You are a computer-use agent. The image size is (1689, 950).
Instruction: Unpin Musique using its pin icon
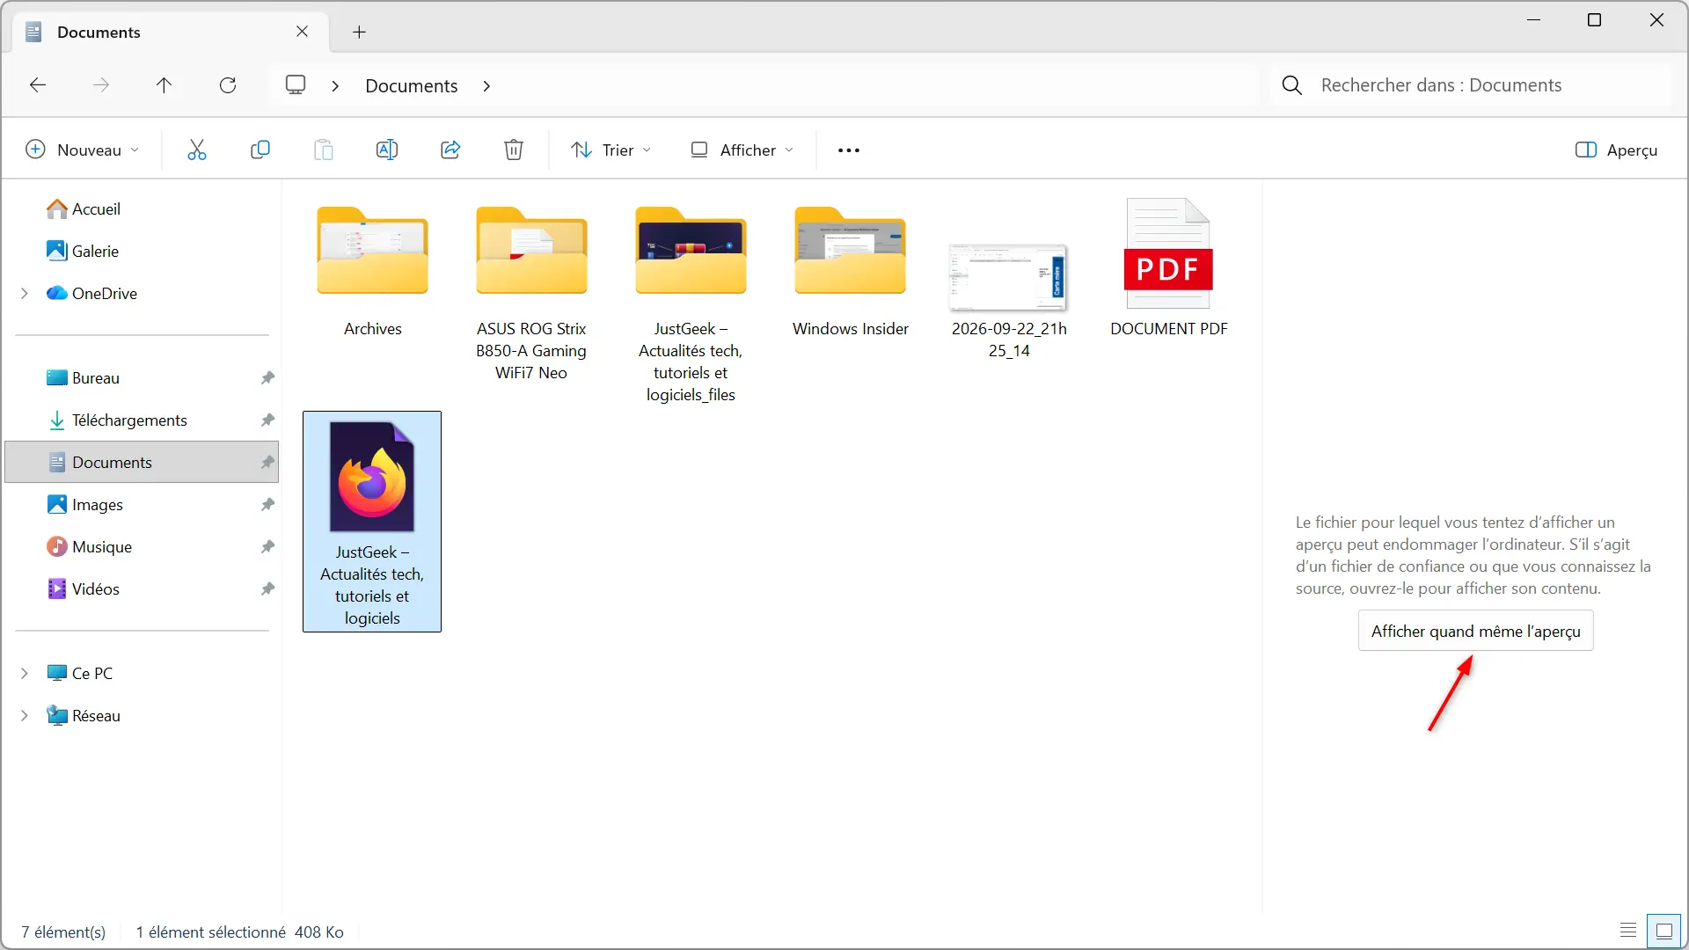(267, 546)
